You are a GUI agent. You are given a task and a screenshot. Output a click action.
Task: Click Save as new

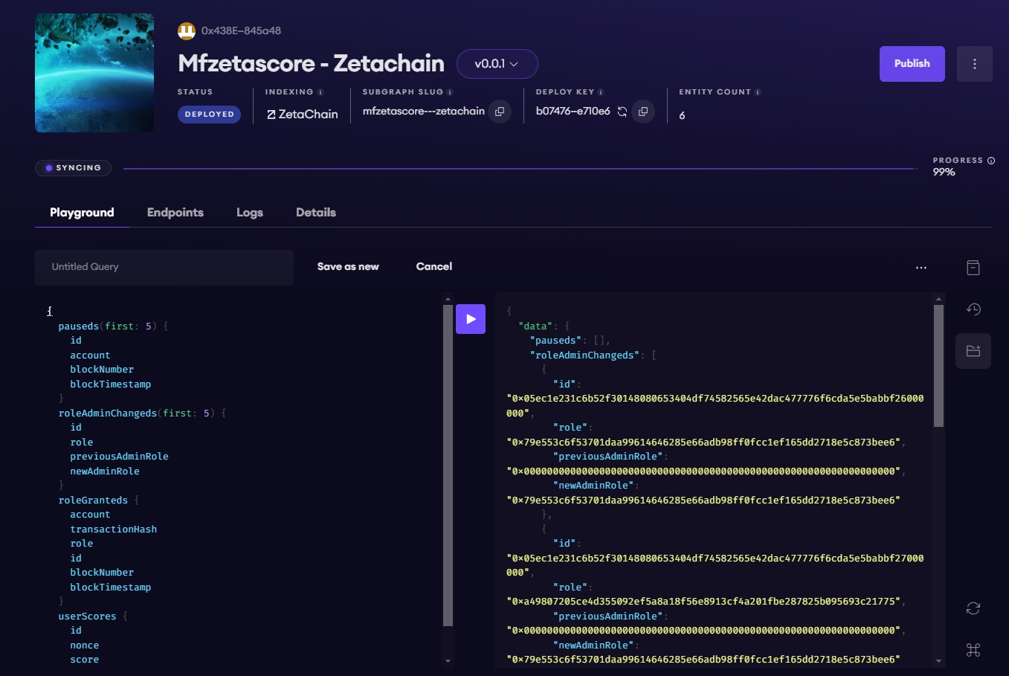[348, 266]
